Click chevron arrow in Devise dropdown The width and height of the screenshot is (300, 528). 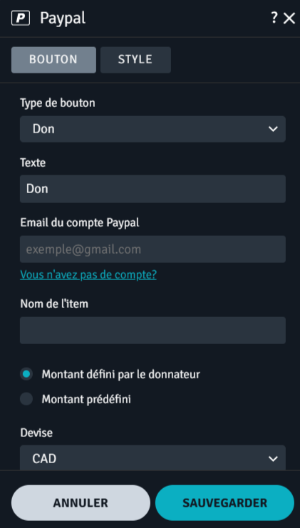tap(273, 458)
